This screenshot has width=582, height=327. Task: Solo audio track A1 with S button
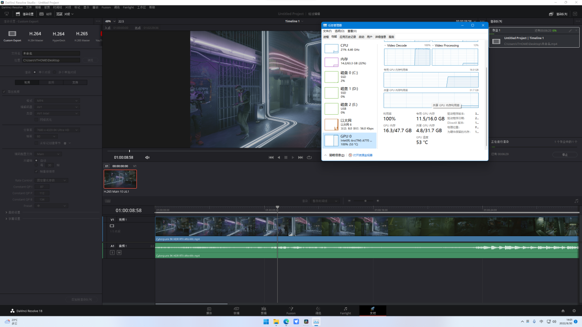(x=112, y=253)
